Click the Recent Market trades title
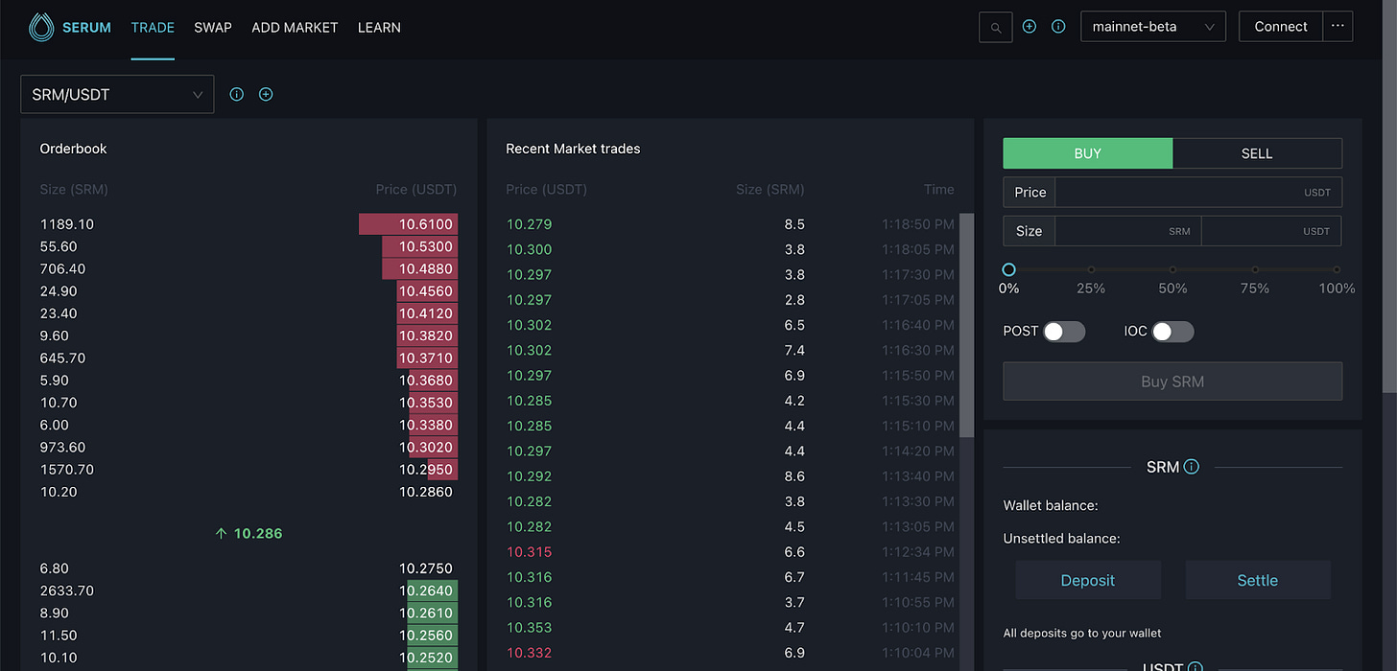Viewport: 1397px width, 671px height. 573,149
